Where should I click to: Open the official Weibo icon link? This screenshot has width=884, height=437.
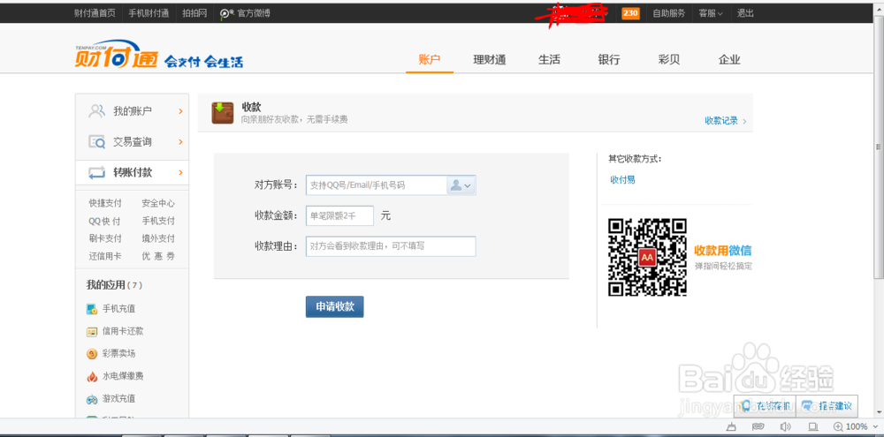[226, 13]
